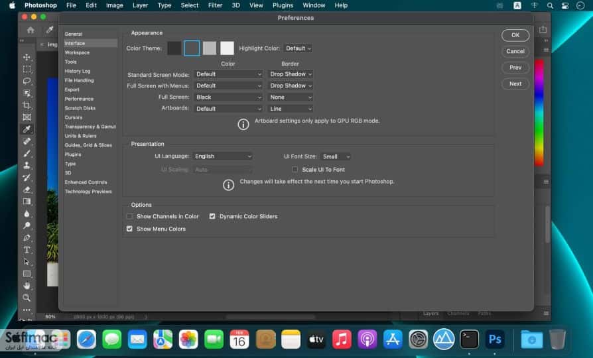Click the Share icon in Photoshop window
The width and height of the screenshot is (593, 358).
click(x=543, y=29)
